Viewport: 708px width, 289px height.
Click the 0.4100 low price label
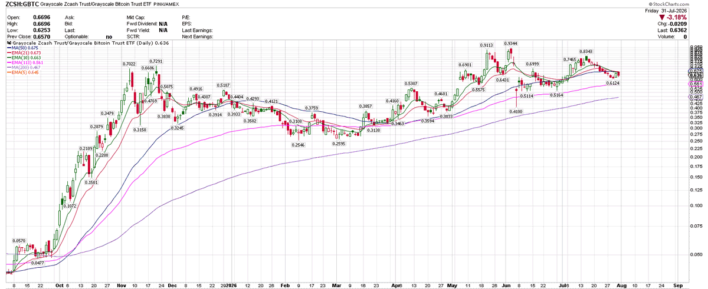click(516, 111)
